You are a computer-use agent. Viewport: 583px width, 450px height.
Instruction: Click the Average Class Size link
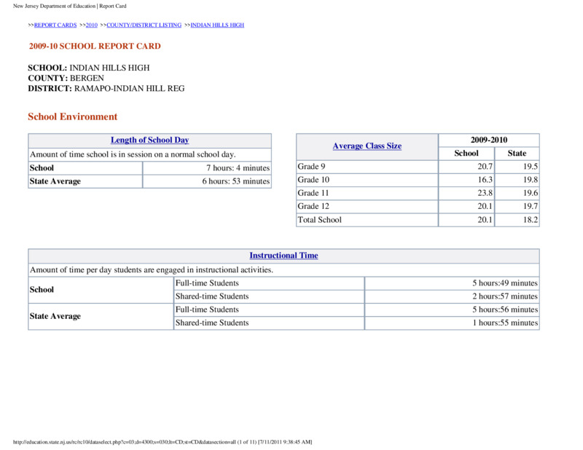coord(367,146)
